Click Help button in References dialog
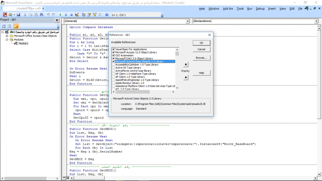The image size is (322, 181). pos(202,73)
